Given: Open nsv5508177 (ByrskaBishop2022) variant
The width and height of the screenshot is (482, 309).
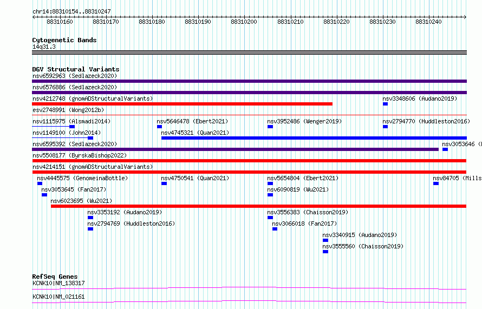Looking at the screenshot, I should click(80, 155).
